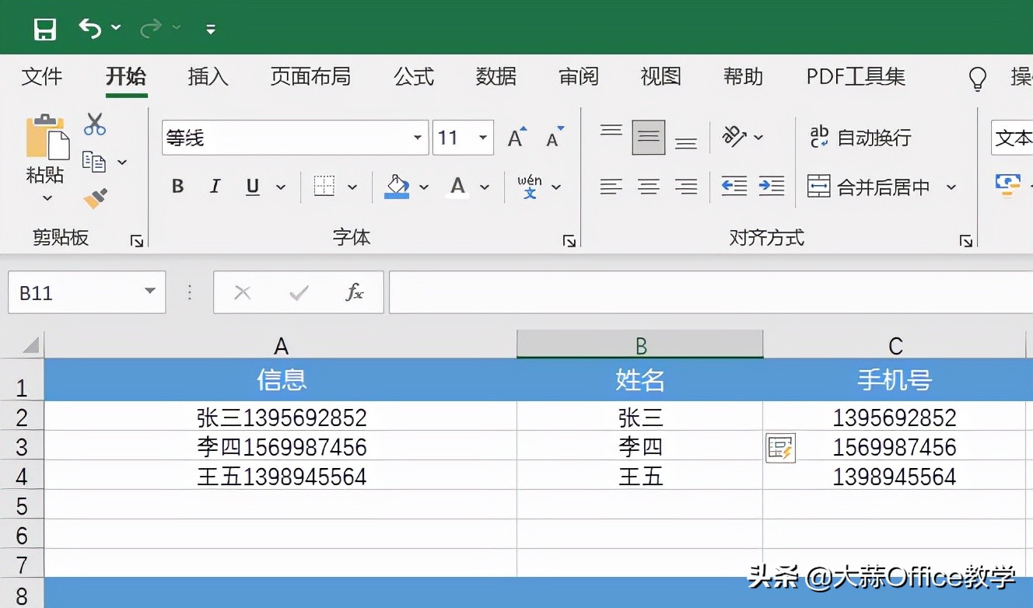
Task: Click the Flash Fill options icon near C3
Action: 780,447
